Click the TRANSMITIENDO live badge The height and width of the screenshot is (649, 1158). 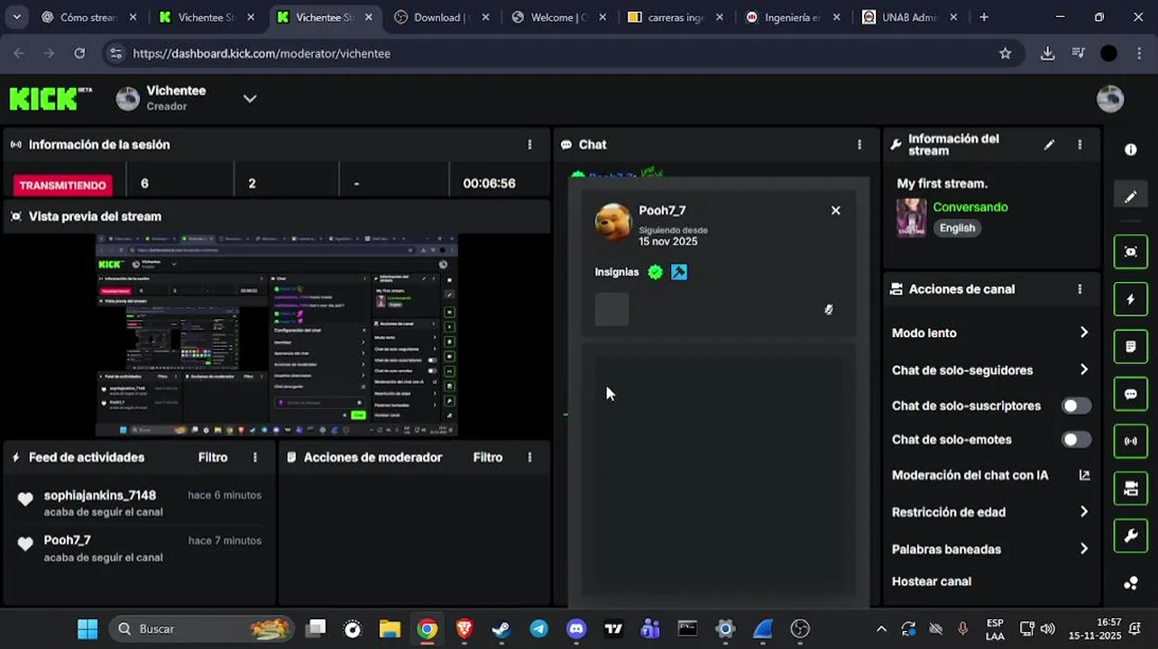63,185
